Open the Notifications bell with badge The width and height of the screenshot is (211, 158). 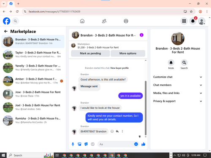193,21
